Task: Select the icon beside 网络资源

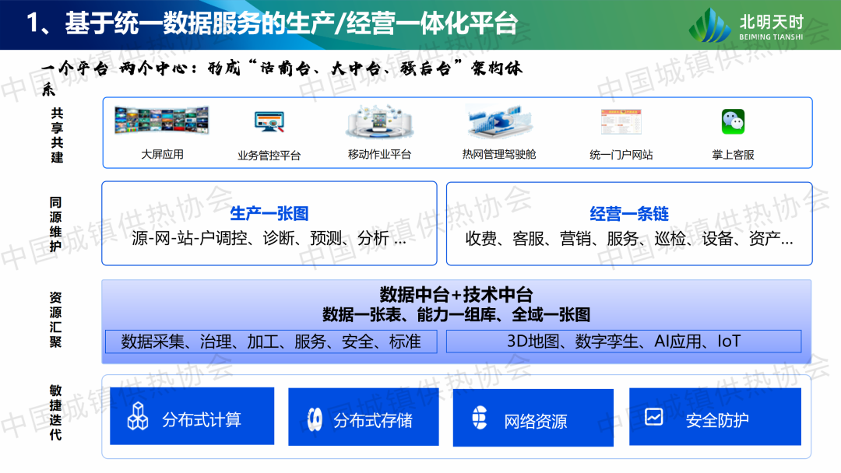Action: (x=480, y=418)
